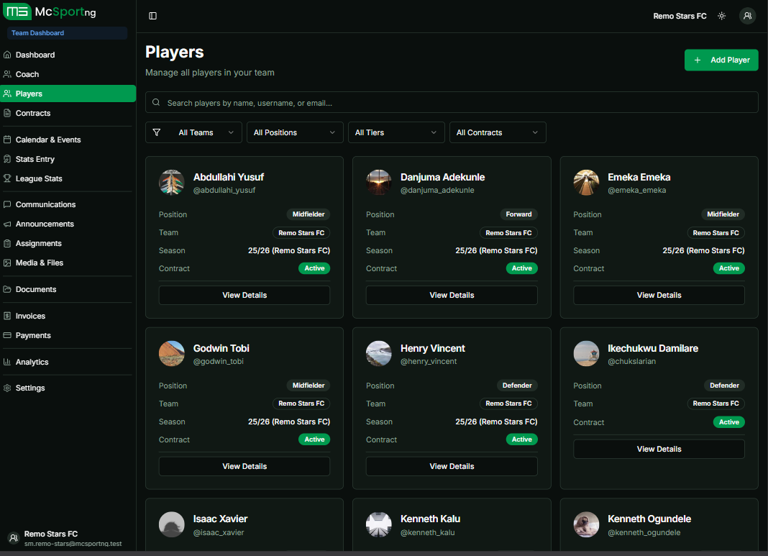Screen dimensions: 768x556
Task: Open the All Contracts dropdown
Action: pos(498,132)
